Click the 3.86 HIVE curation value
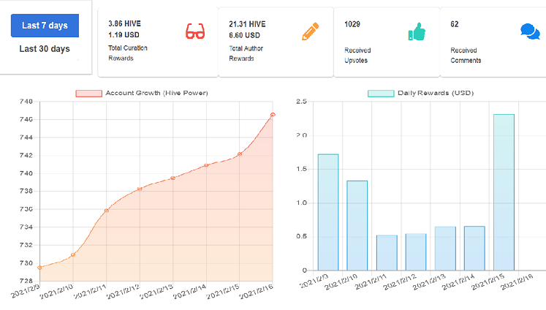 125,23
